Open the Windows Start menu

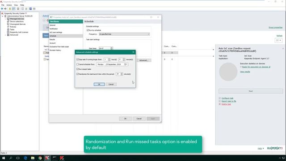pyautogui.click(x=4, y=158)
